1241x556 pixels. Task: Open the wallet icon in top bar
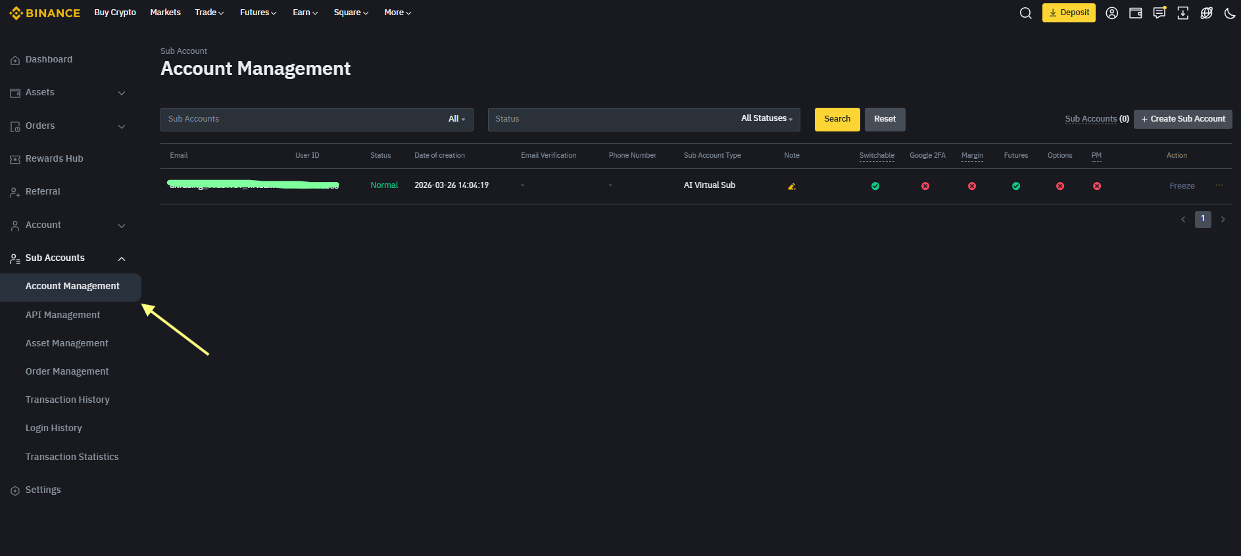(1135, 13)
